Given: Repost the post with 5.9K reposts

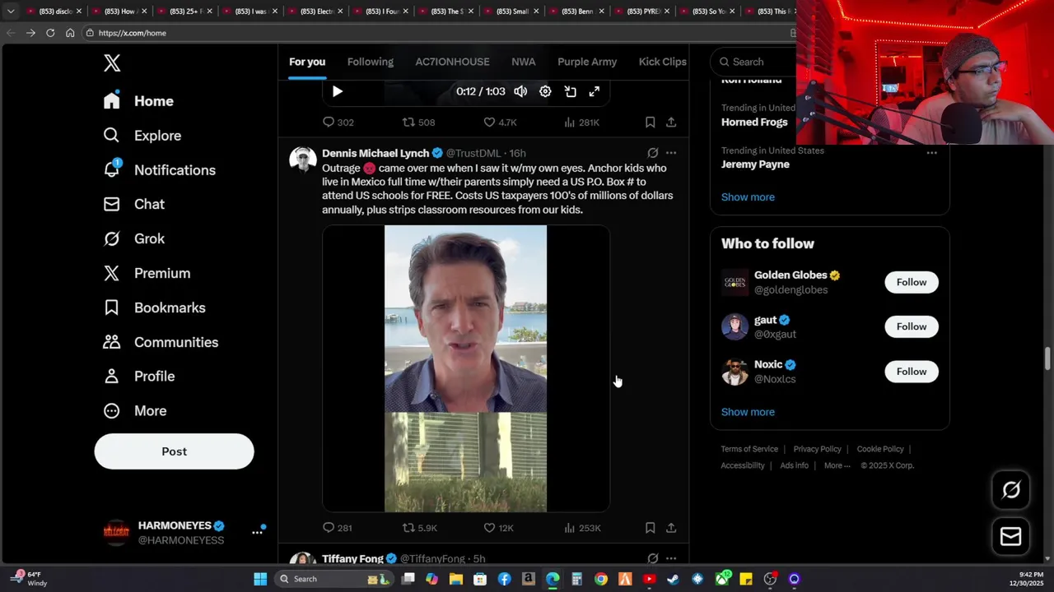Looking at the screenshot, I should (419, 528).
